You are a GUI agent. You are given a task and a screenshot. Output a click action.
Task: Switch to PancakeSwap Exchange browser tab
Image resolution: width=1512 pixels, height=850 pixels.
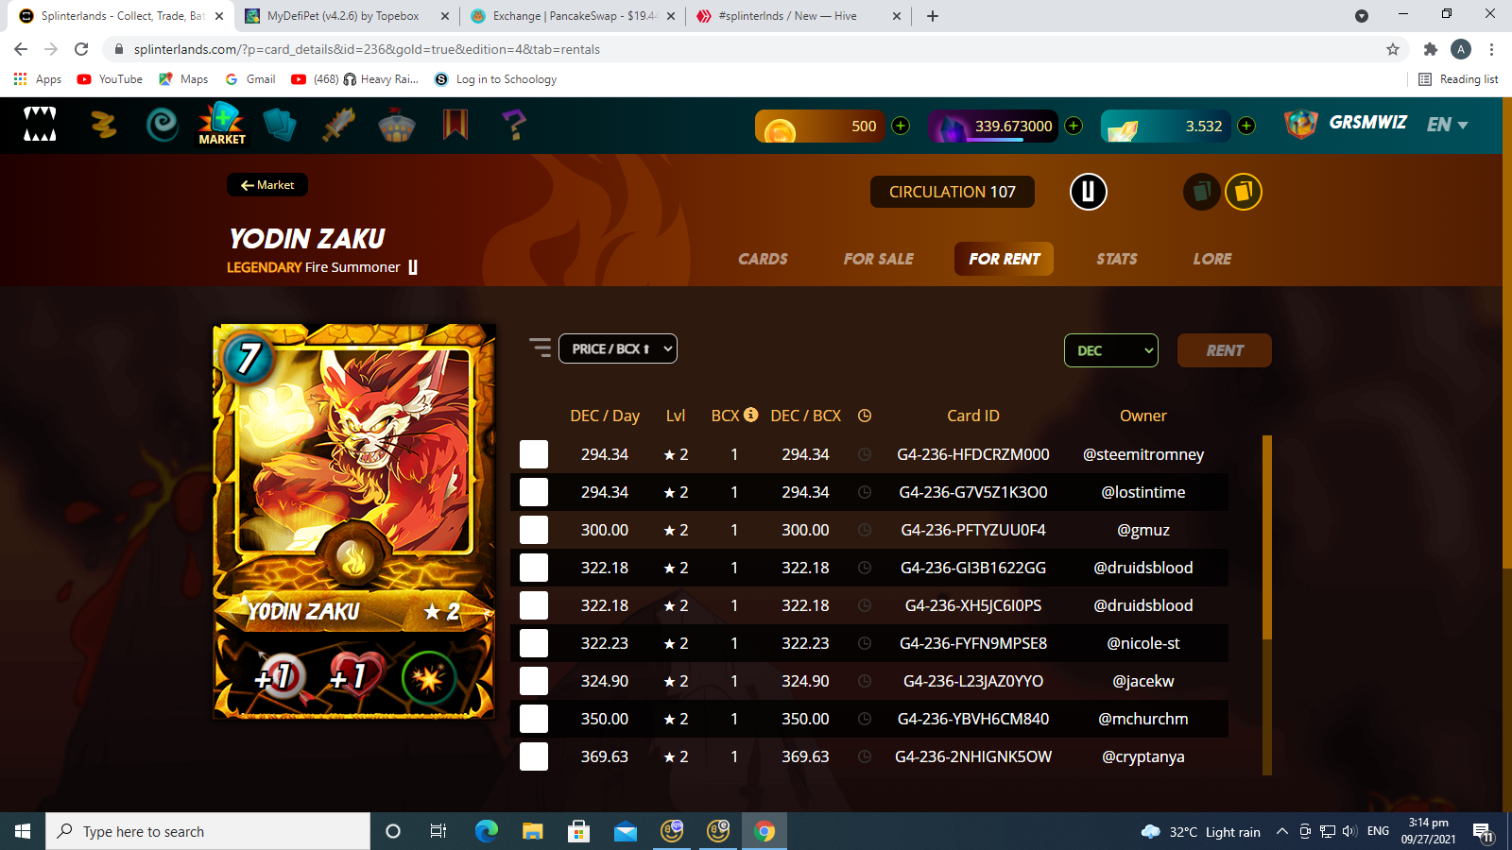(x=575, y=16)
